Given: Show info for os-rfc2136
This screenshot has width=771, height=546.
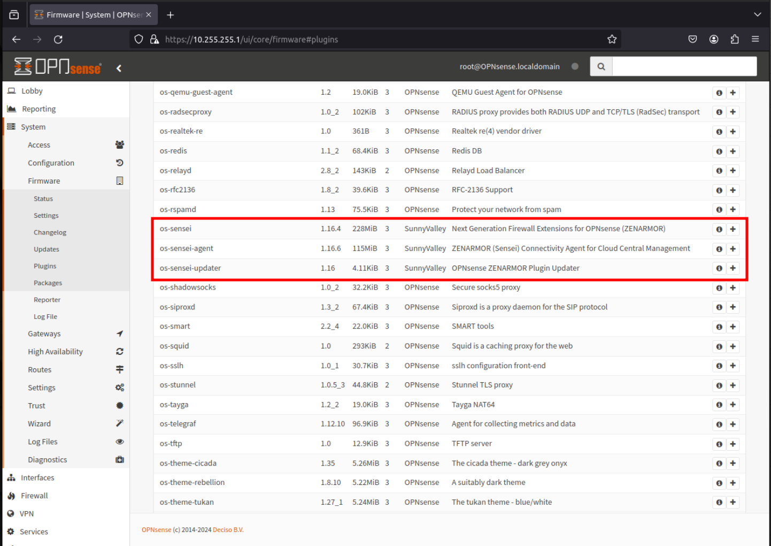Looking at the screenshot, I should pyautogui.click(x=719, y=190).
